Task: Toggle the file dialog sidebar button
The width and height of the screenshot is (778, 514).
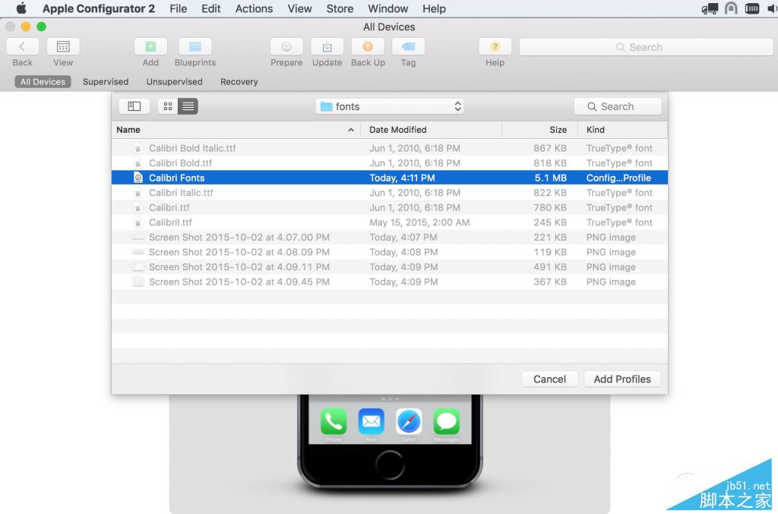Action: click(134, 106)
